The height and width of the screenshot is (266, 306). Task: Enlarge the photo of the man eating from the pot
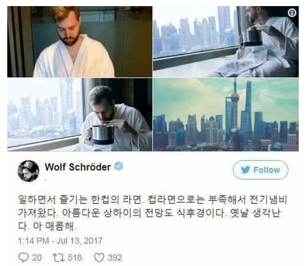(80, 115)
